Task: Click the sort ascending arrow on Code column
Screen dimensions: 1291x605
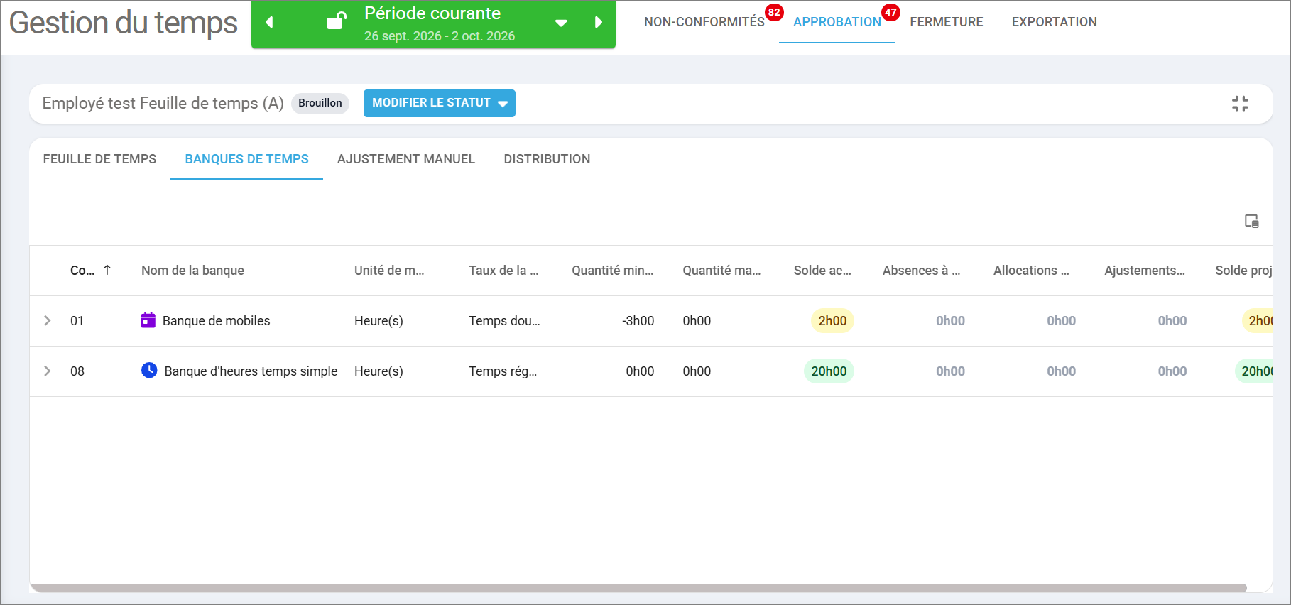Action: (107, 270)
